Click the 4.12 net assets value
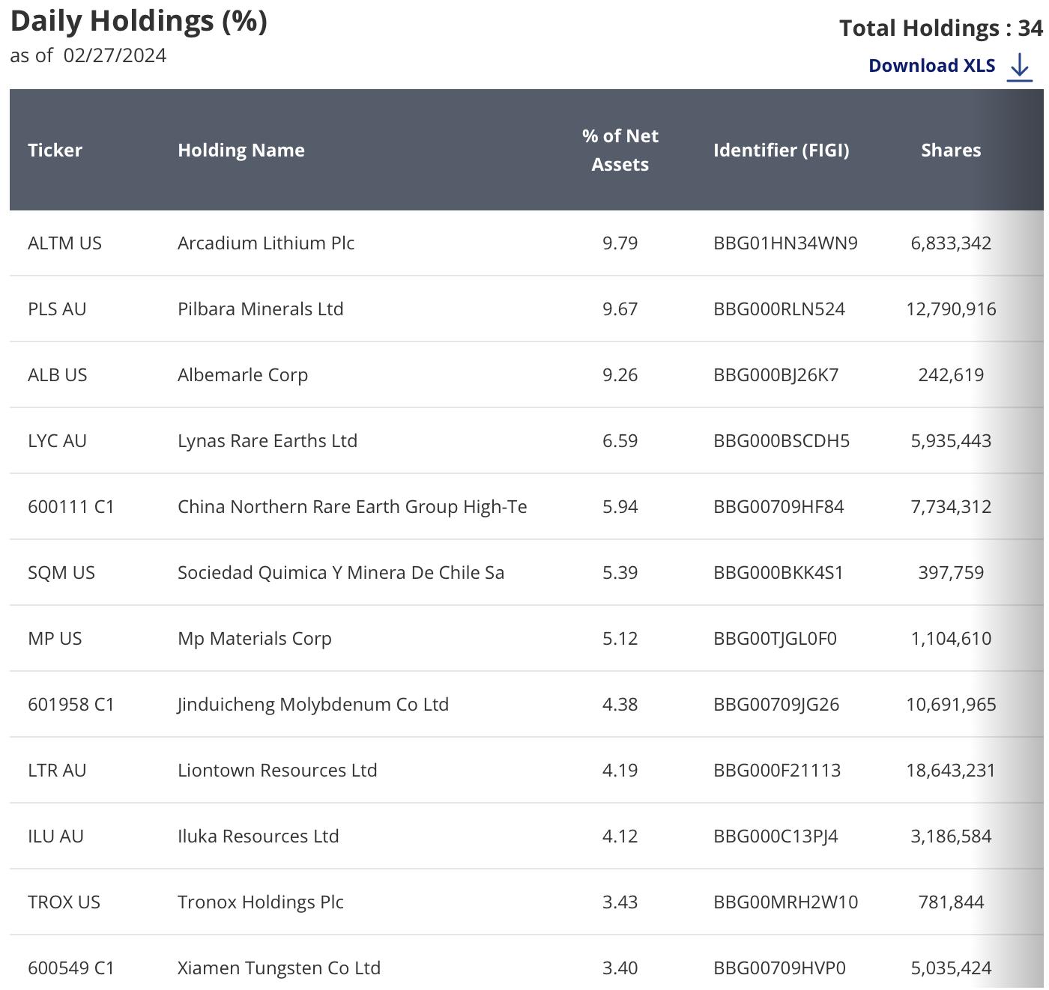This screenshot has height=990, width=1049. pos(620,836)
